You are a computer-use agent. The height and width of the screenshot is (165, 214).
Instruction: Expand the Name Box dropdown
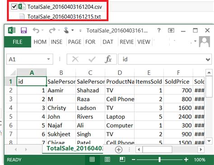(49, 59)
